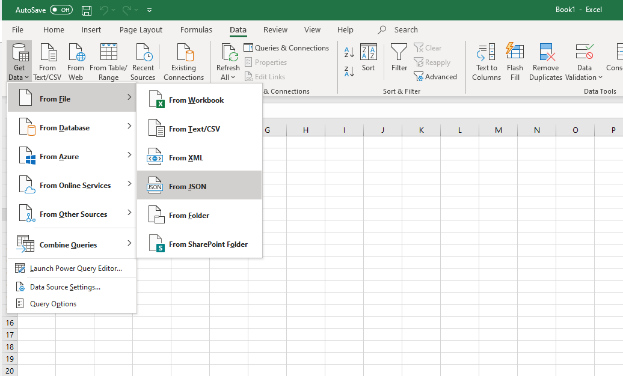Select the Review tab
623x376 pixels.
click(x=275, y=30)
